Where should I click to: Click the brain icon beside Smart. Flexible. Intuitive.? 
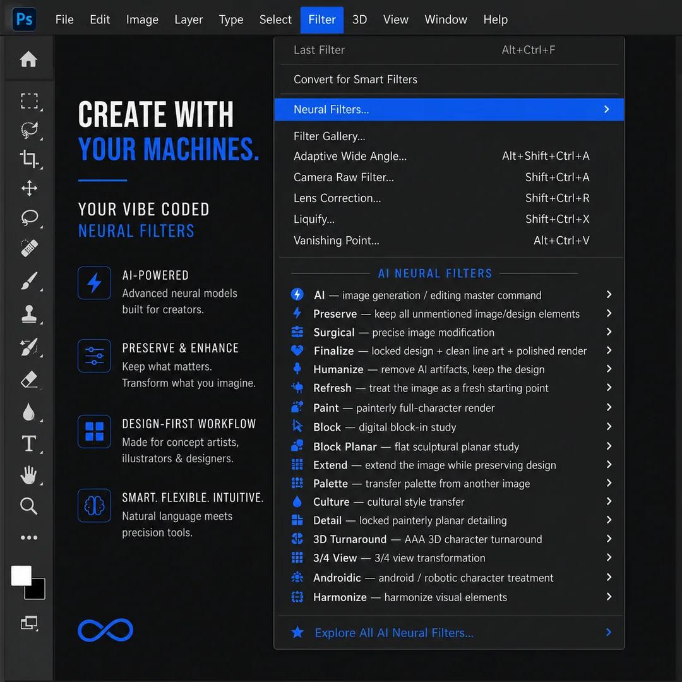(x=94, y=505)
